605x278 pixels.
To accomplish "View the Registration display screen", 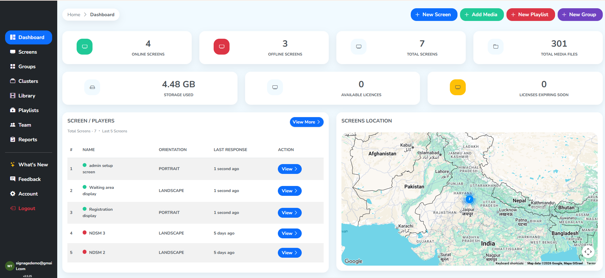I will 290,213.
